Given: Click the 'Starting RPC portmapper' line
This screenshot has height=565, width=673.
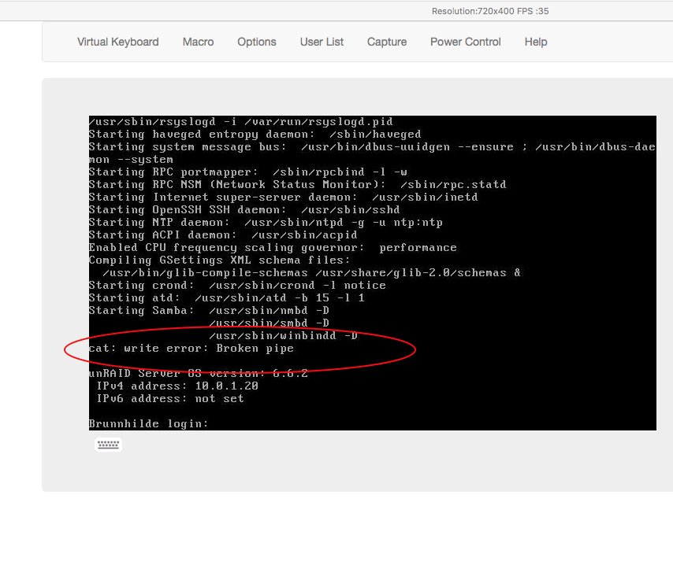Looking at the screenshot, I should [248, 172].
